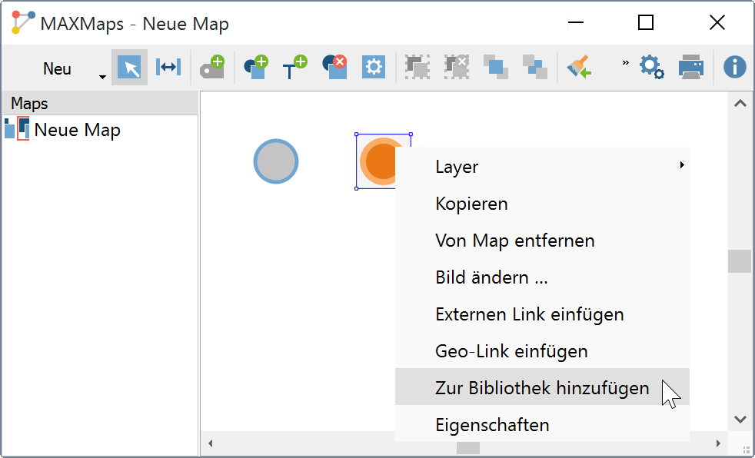Click the Neu button

(x=57, y=69)
